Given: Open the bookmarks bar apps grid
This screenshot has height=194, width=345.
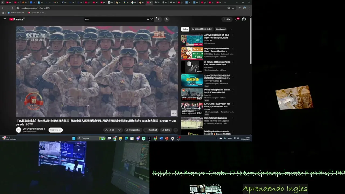Looking at the screenshot, I should click(x=3, y=13).
